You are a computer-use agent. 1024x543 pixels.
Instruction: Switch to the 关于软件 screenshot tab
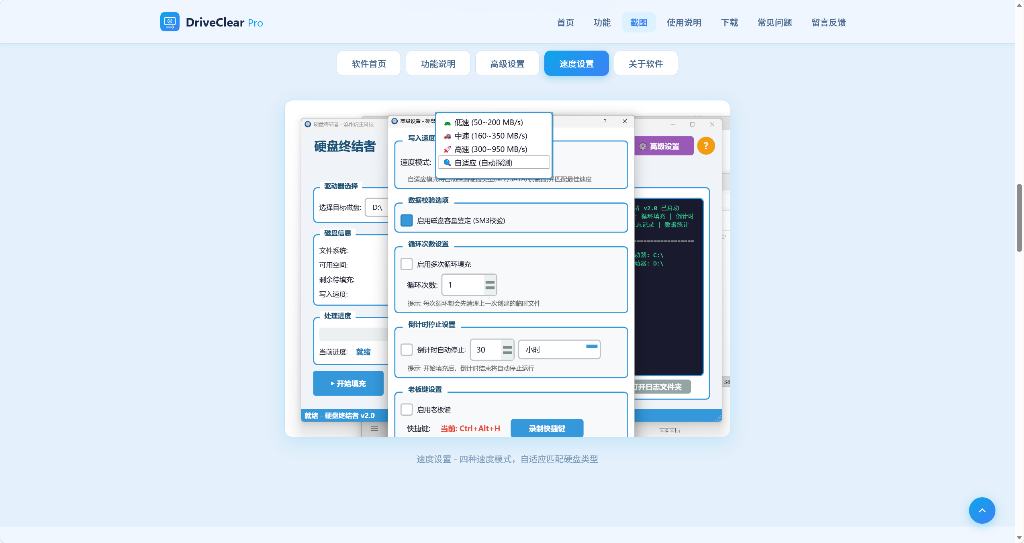(646, 63)
